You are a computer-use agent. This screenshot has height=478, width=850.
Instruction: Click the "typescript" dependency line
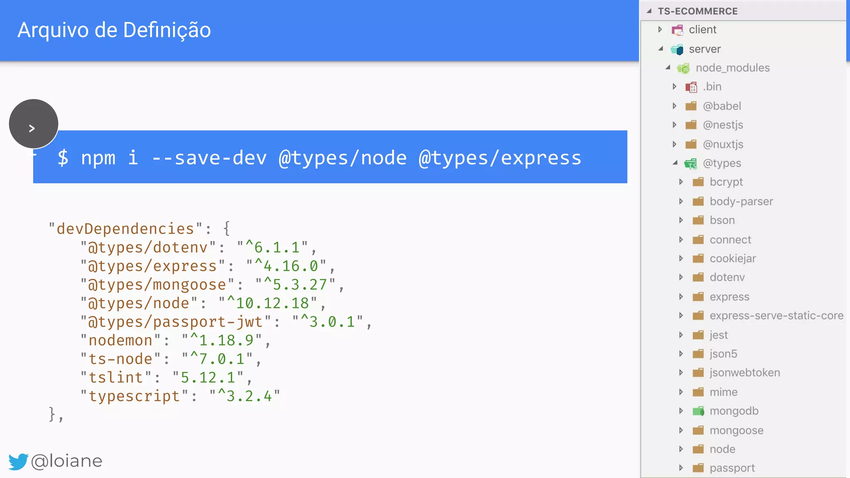click(x=180, y=396)
